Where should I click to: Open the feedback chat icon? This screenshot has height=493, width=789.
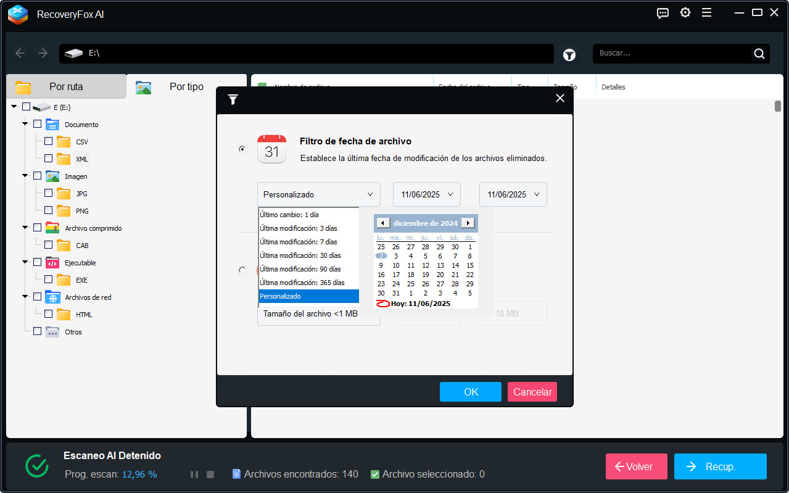point(663,12)
